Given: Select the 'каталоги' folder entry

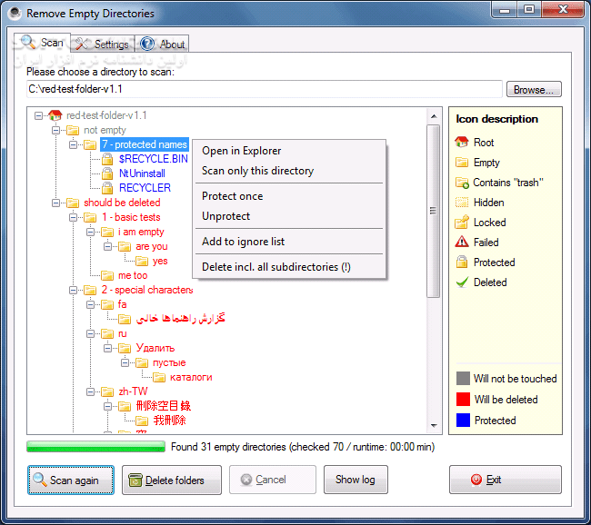Looking at the screenshot, I should (191, 377).
